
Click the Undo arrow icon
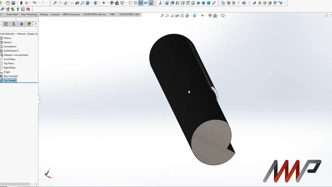click(34, 3)
